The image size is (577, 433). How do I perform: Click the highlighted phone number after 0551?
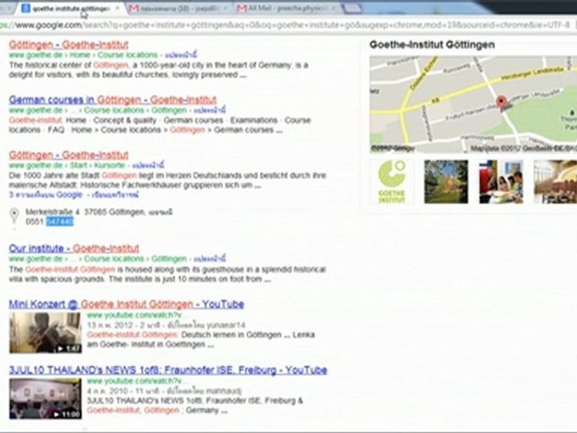pos(60,221)
